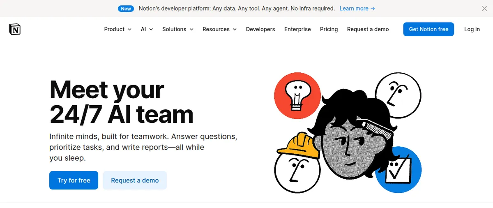Open the Solutions dropdown menu
Screen dimensions: 493x208
coord(178,29)
